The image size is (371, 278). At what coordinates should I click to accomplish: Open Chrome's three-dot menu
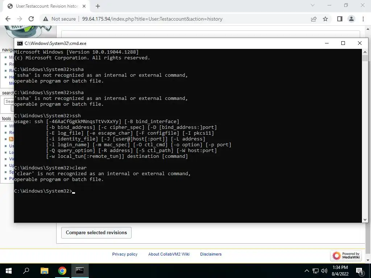[363, 19]
